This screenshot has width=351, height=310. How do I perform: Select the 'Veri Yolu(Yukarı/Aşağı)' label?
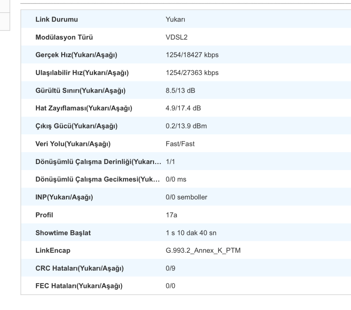click(73, 144)
